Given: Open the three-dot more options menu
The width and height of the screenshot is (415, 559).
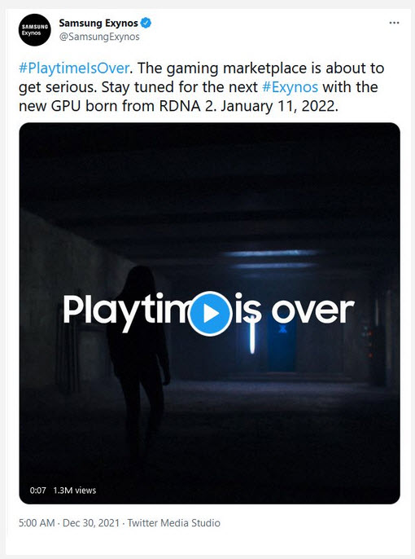Looking at the screenshot, I should point(394,23).
